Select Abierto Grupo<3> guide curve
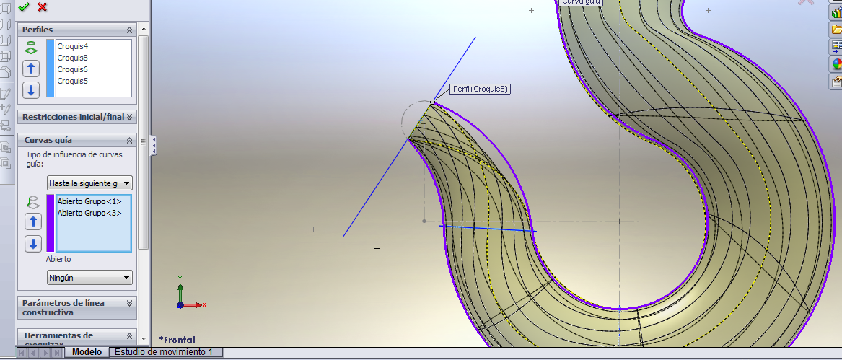842x360 pixels. point(89,213)
